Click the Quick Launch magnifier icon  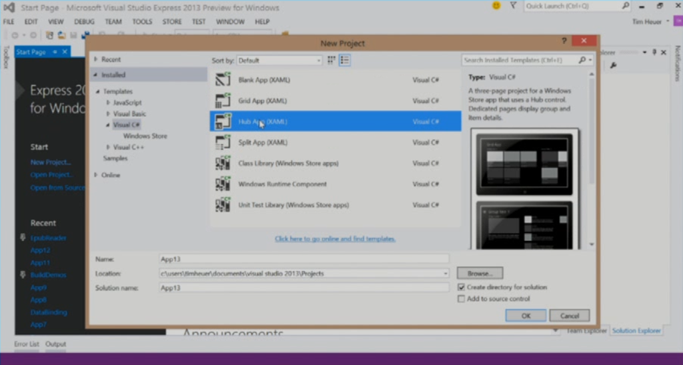pyautogui.click(x=626, y=6)
